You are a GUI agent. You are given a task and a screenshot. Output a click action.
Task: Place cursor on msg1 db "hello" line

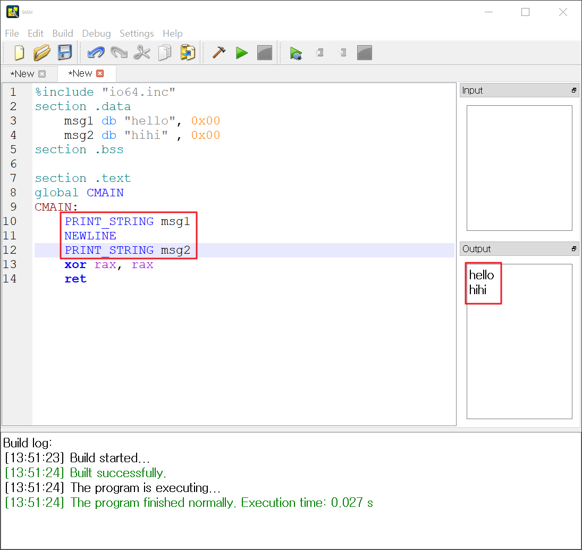point(142,121)
